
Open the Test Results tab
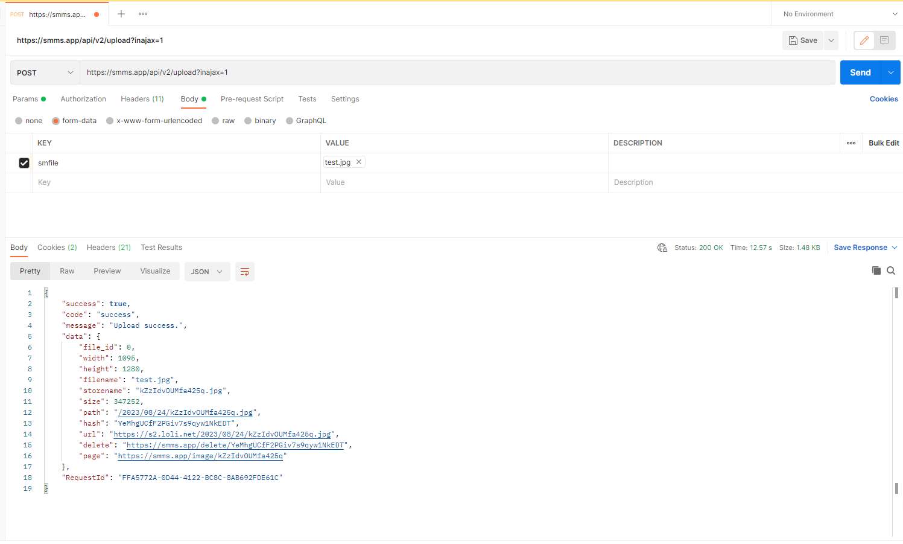point(161,247)
